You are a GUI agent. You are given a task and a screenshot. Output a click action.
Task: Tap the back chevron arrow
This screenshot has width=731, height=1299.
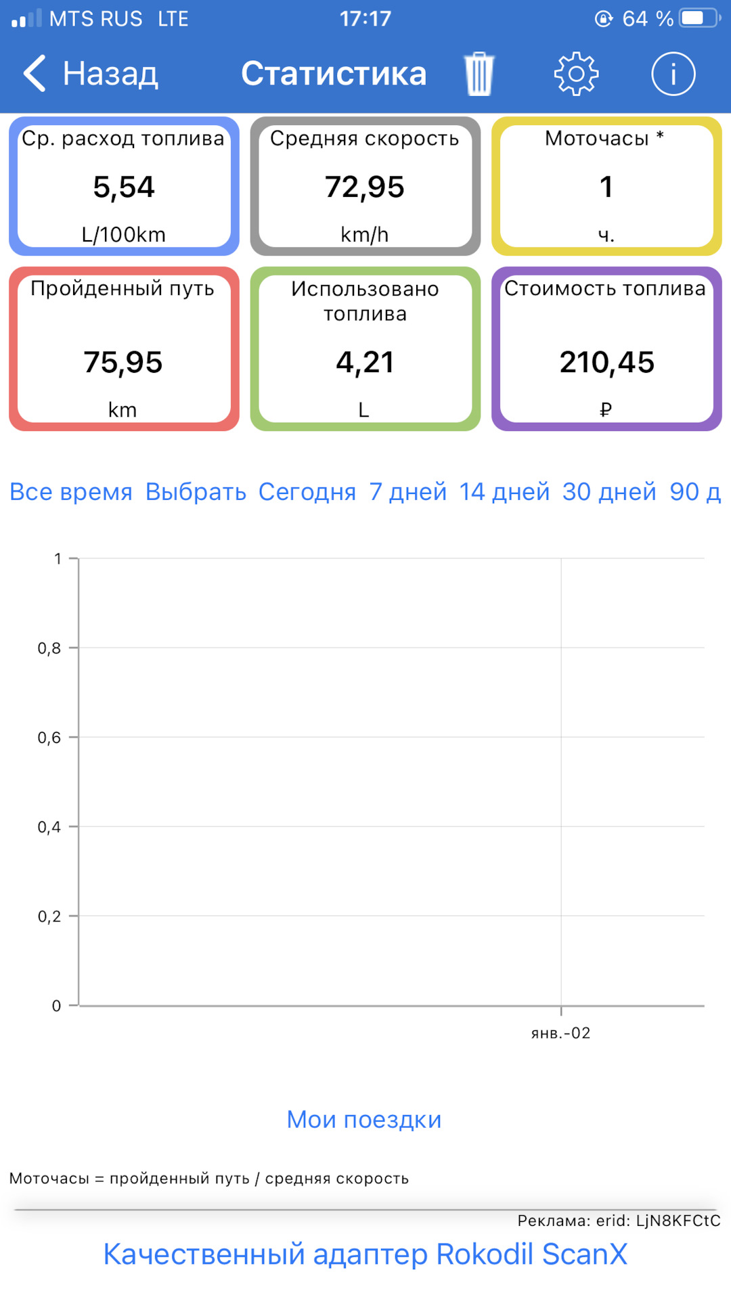(35, 73)
